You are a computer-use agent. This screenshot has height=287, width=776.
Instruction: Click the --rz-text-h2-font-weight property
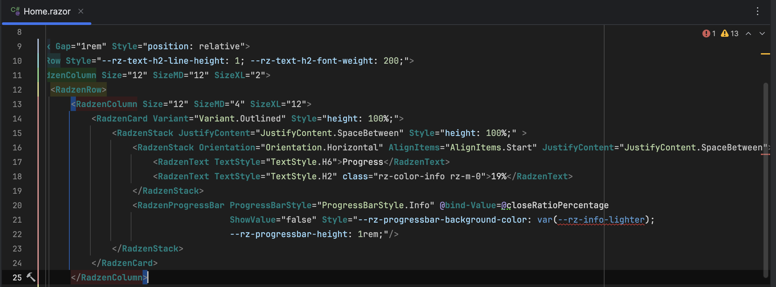(312, 61)
